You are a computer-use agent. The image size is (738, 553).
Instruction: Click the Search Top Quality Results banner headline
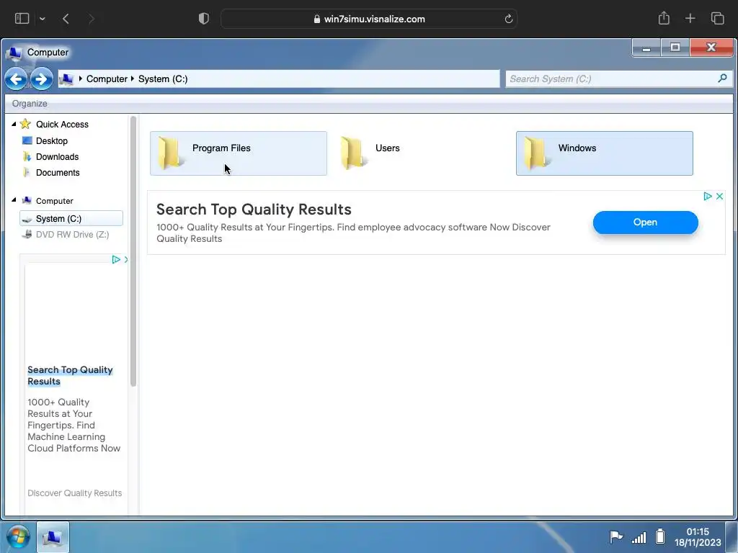tap(254, 210)
